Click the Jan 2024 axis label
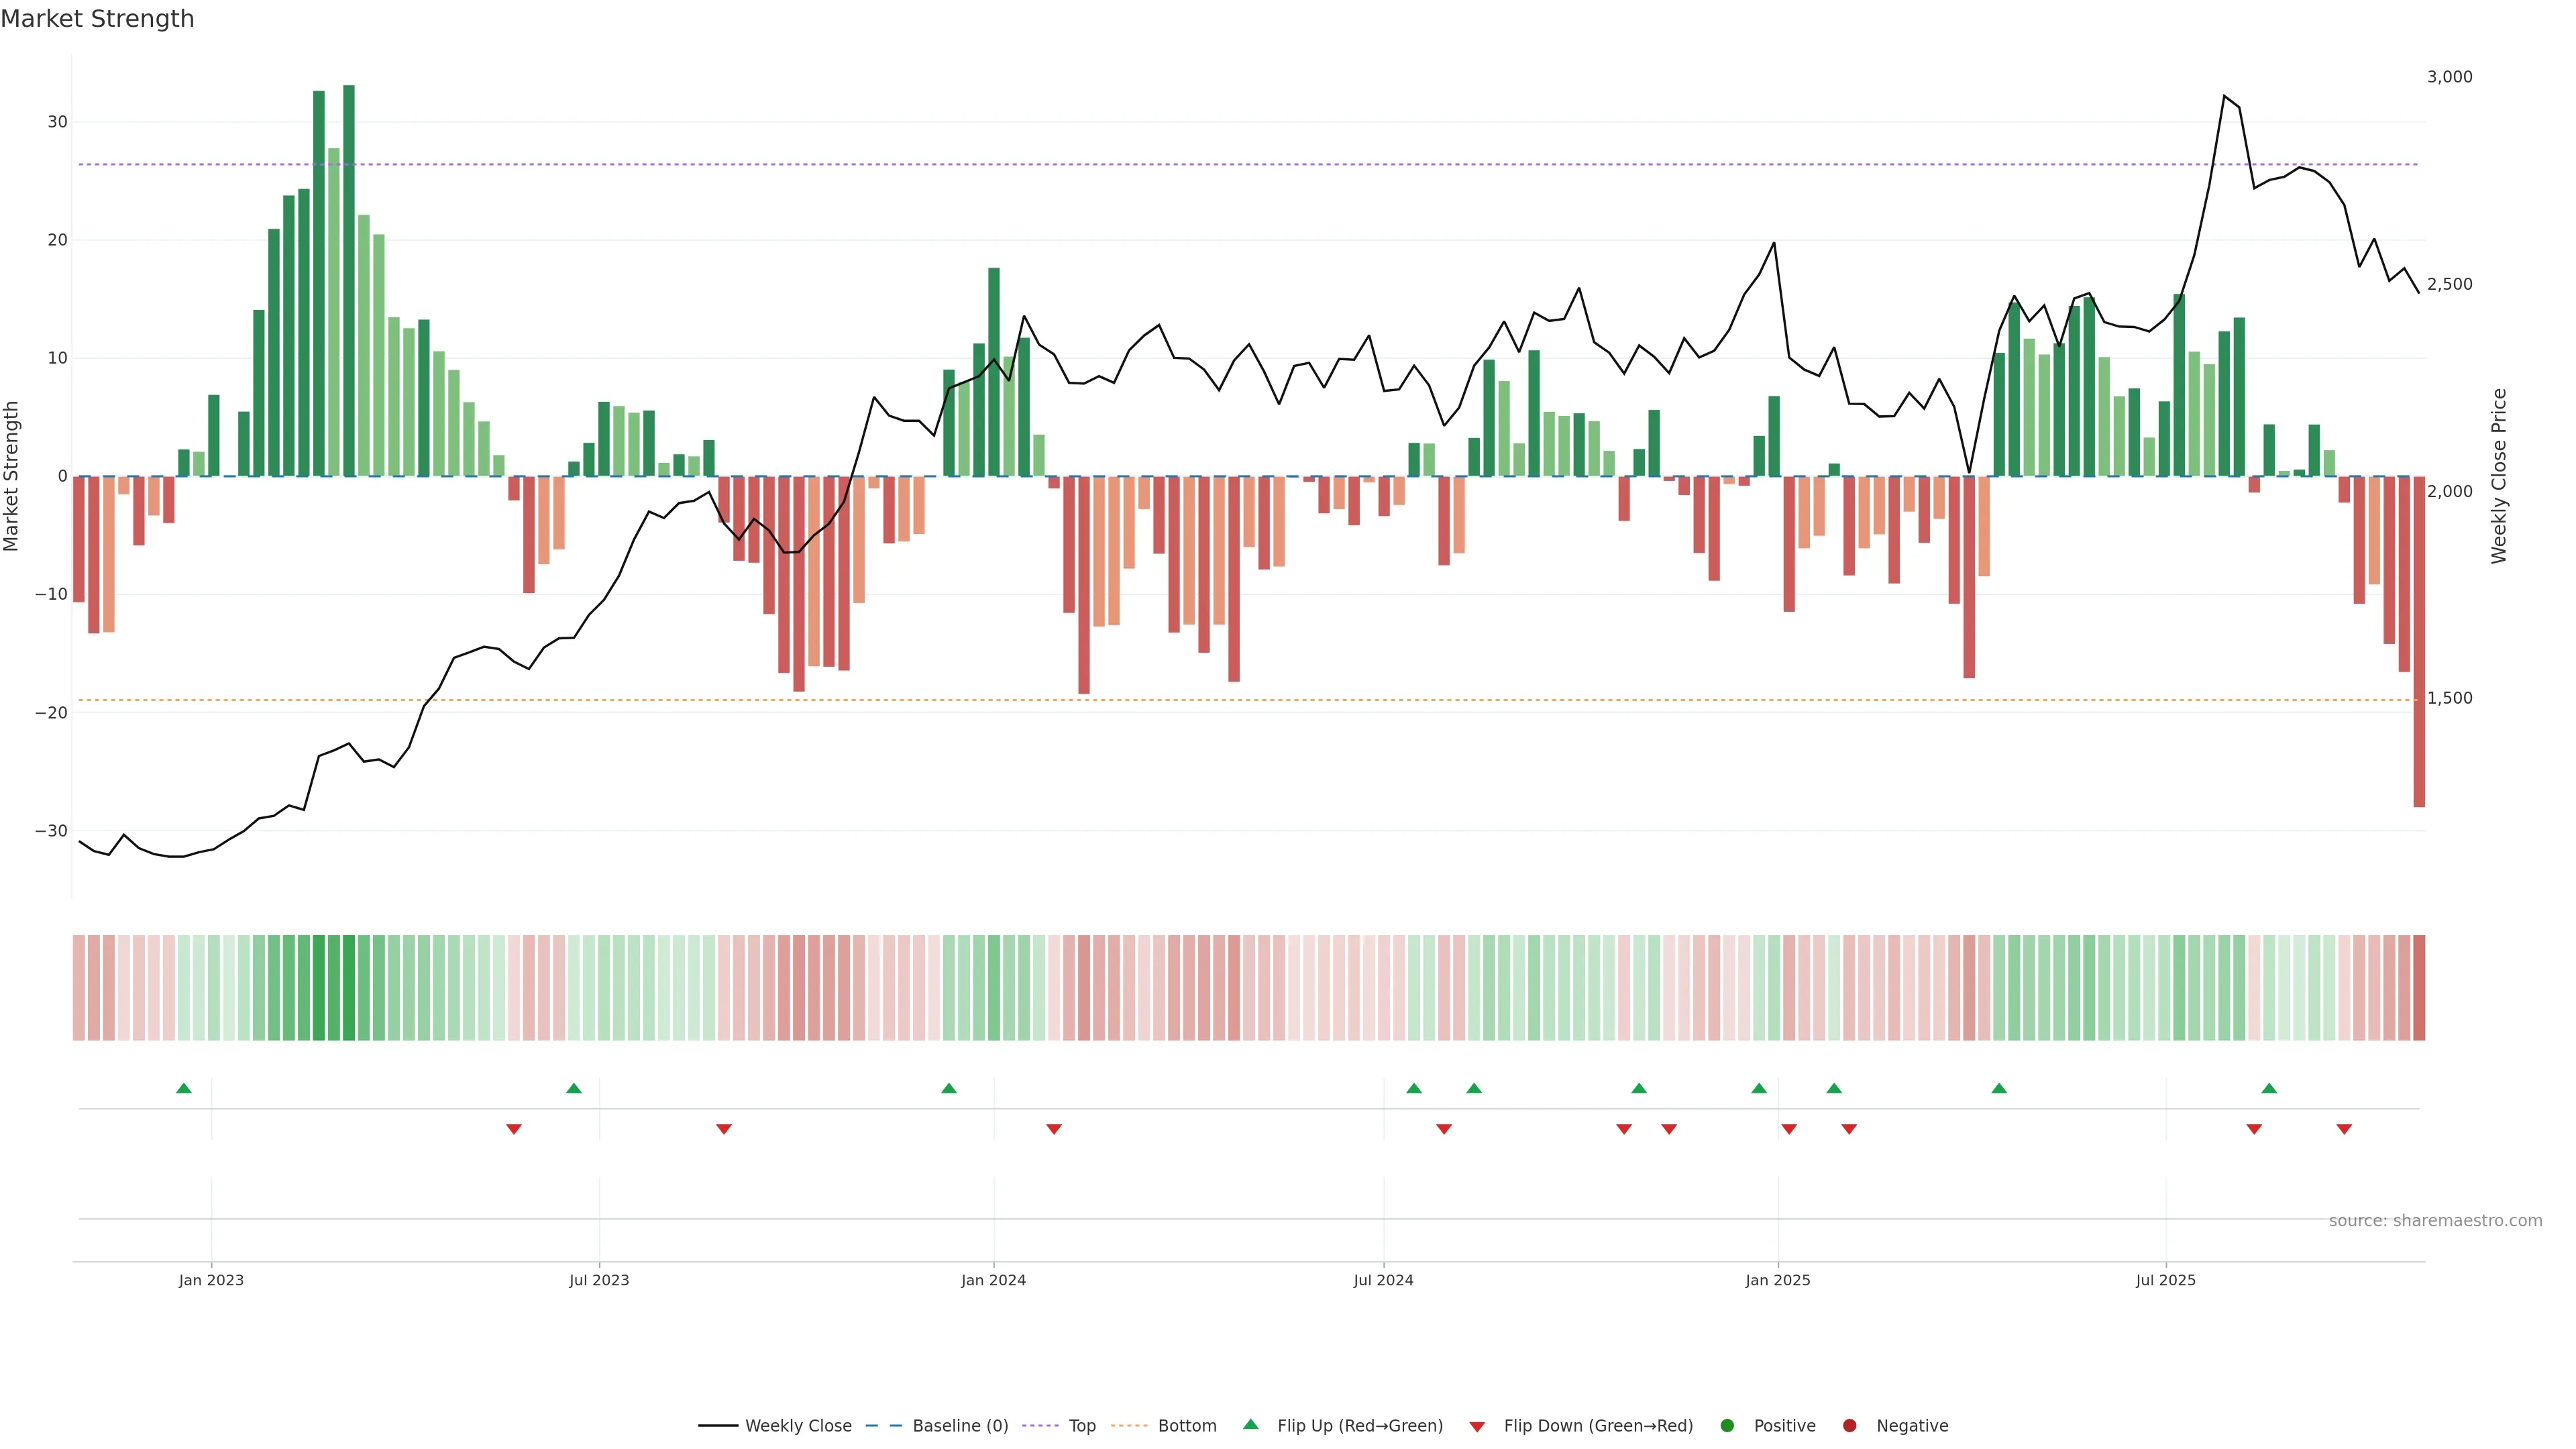2576x1449 pixels. click(993, 1280)
